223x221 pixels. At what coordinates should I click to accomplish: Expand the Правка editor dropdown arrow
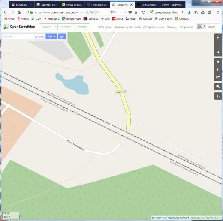(56, 27)
